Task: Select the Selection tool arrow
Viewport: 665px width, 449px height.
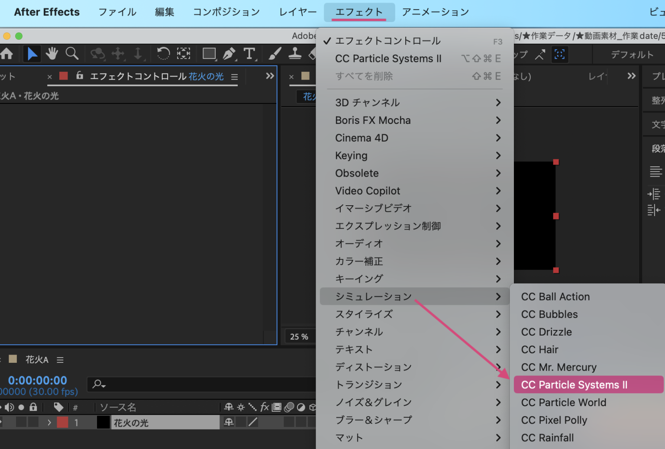Action: (x=32, y=54)
